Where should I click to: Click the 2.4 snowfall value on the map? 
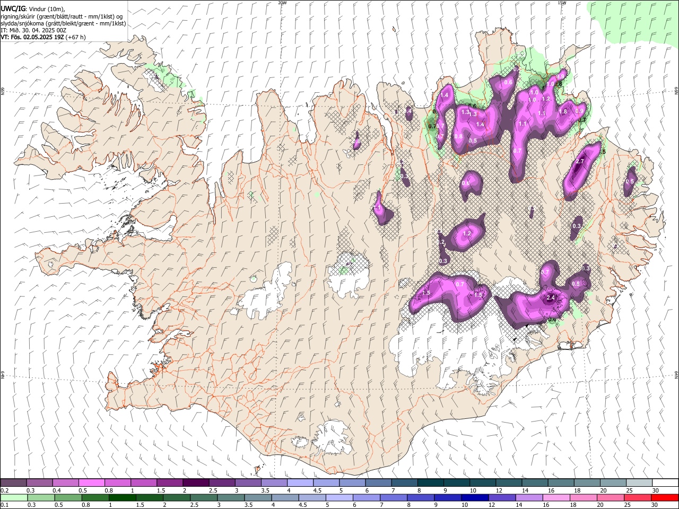[551, 298]
